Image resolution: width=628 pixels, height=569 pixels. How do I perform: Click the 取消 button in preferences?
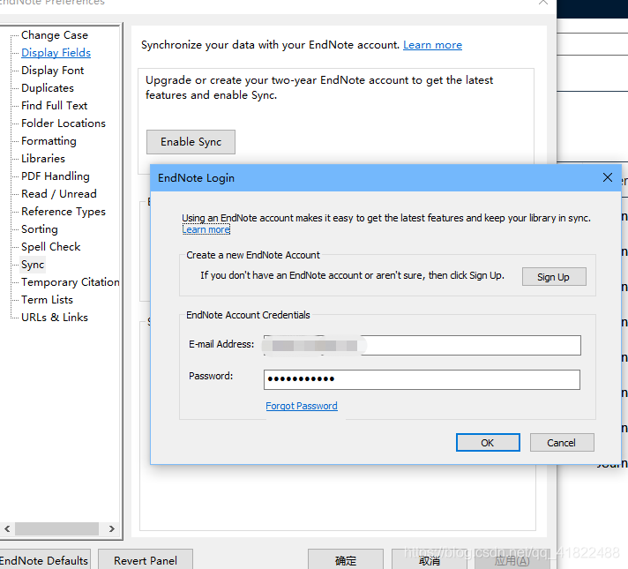tap(430, 560)
